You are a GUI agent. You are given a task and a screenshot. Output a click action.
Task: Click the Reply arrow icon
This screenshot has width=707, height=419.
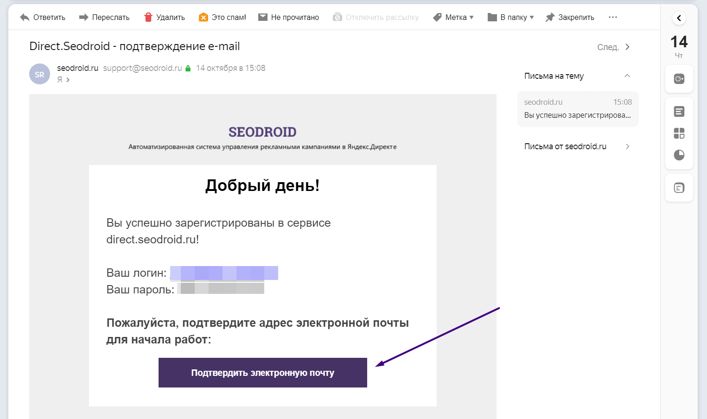(25, 18)
